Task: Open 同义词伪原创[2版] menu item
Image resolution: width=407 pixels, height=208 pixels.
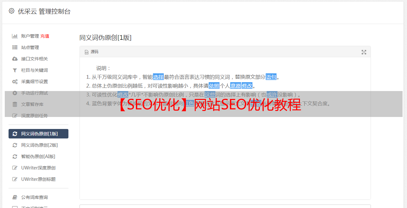Action: point(38,145)
